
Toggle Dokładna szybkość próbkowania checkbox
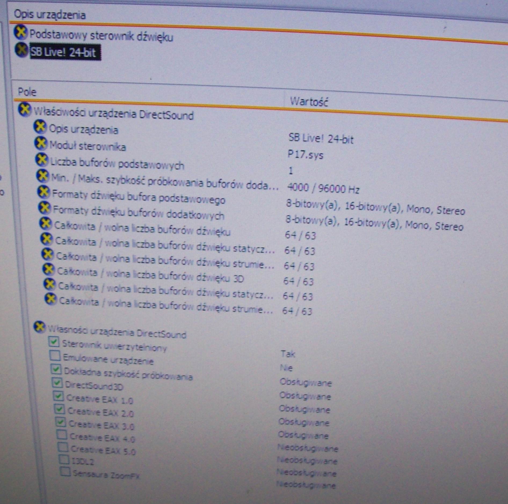coord(56,370)
